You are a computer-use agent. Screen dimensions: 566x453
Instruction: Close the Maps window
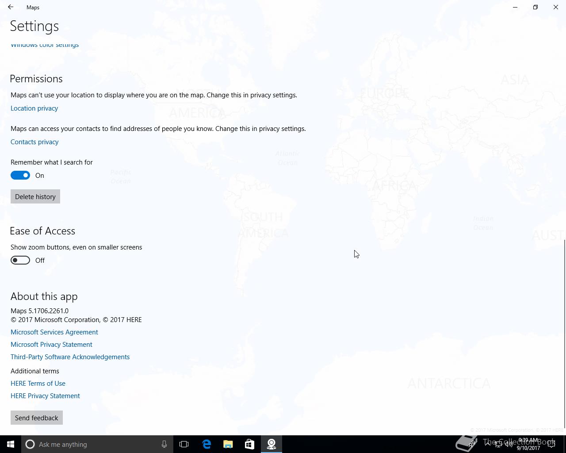(x=556, y=7)
